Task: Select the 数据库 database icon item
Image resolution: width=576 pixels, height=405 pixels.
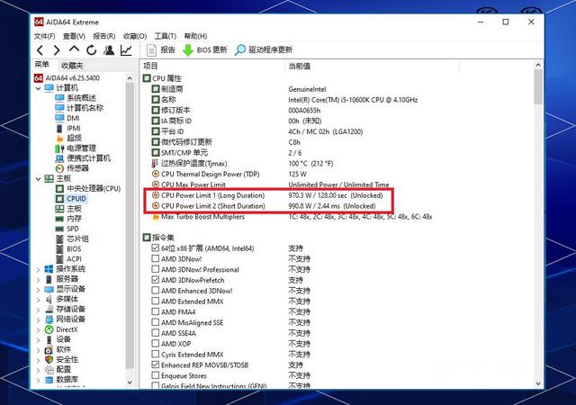Action: click(61, 380)
